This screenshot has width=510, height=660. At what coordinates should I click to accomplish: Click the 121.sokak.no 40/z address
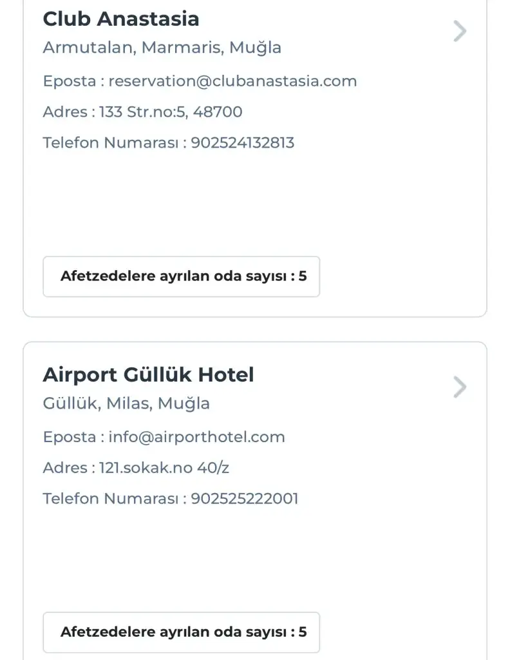tap(164, 468)
